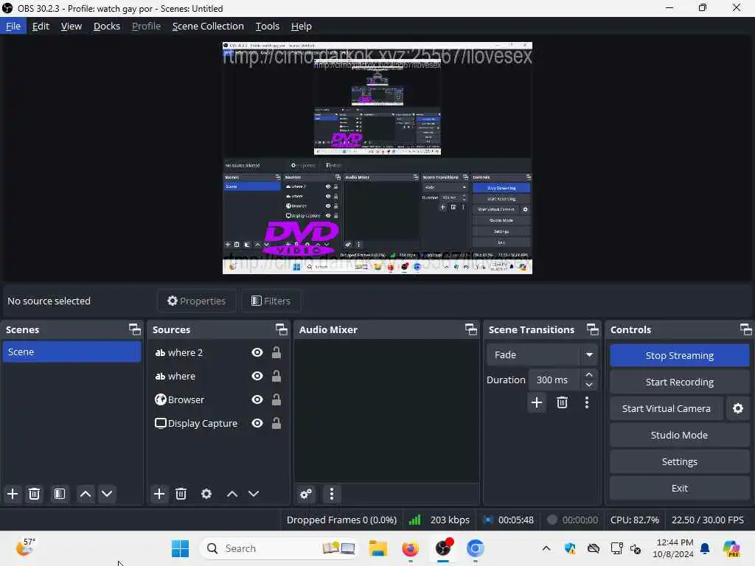Open Chromium browser icon in taskbar
The height and width of the screenshot is (566, 755).
476,548
